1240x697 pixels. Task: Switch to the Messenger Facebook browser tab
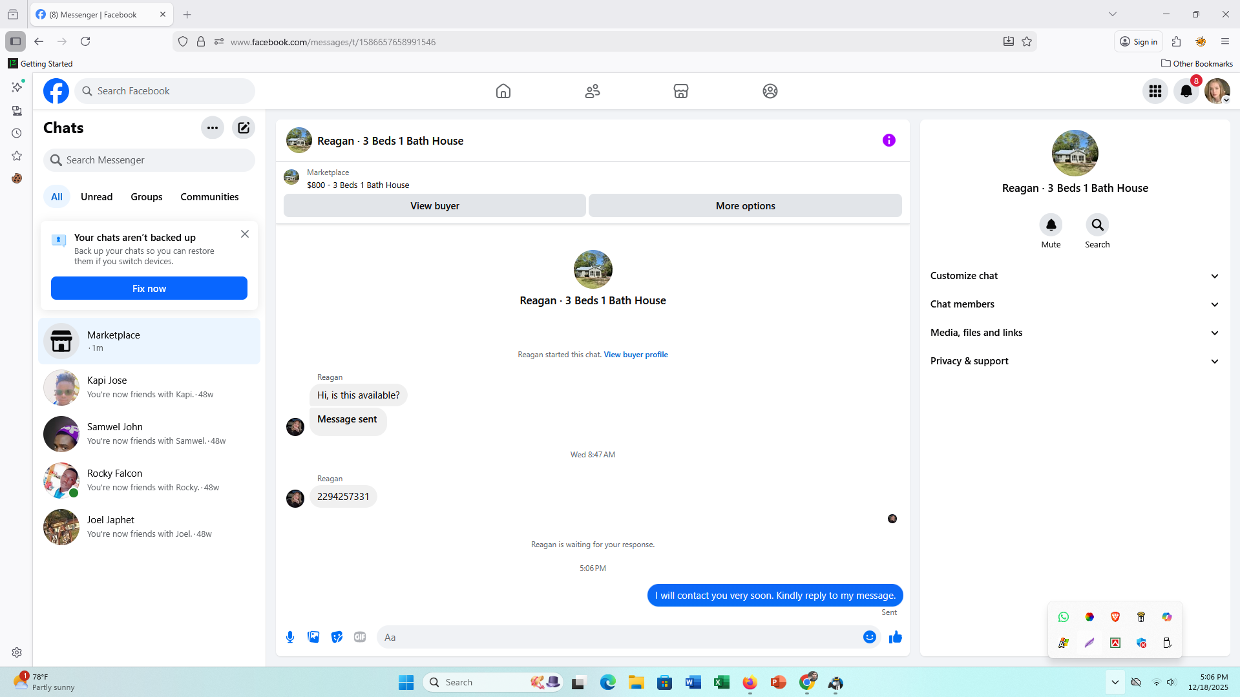pos(101,14)
